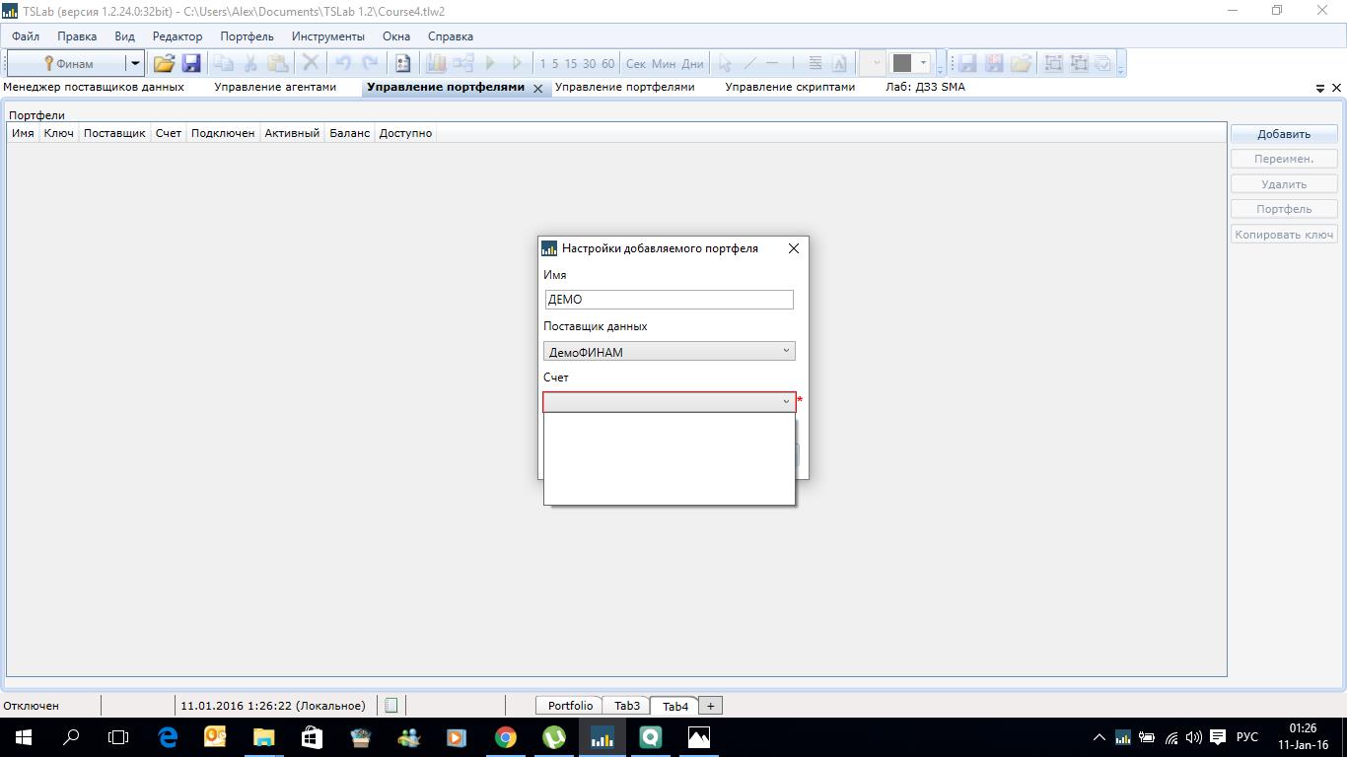This screenshot has height=757, width=1347.
Task: Click the log icon in status bar
Action: click(x=391, y=706)
